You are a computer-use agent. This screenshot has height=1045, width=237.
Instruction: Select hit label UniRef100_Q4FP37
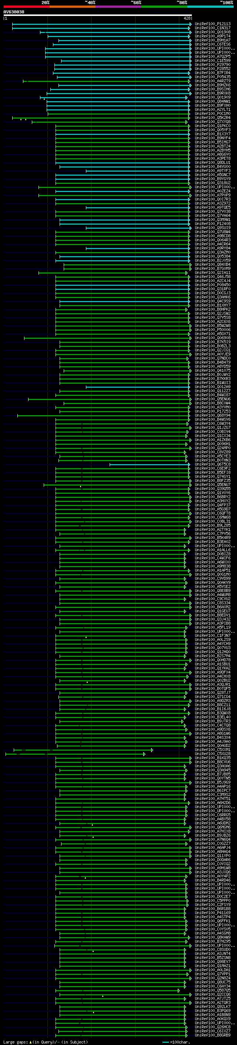click(x=213, y=505)
